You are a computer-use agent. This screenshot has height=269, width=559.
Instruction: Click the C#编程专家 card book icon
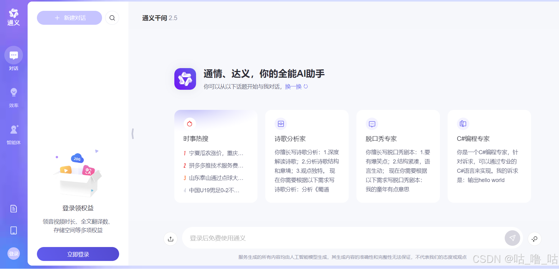coord(463,124)
